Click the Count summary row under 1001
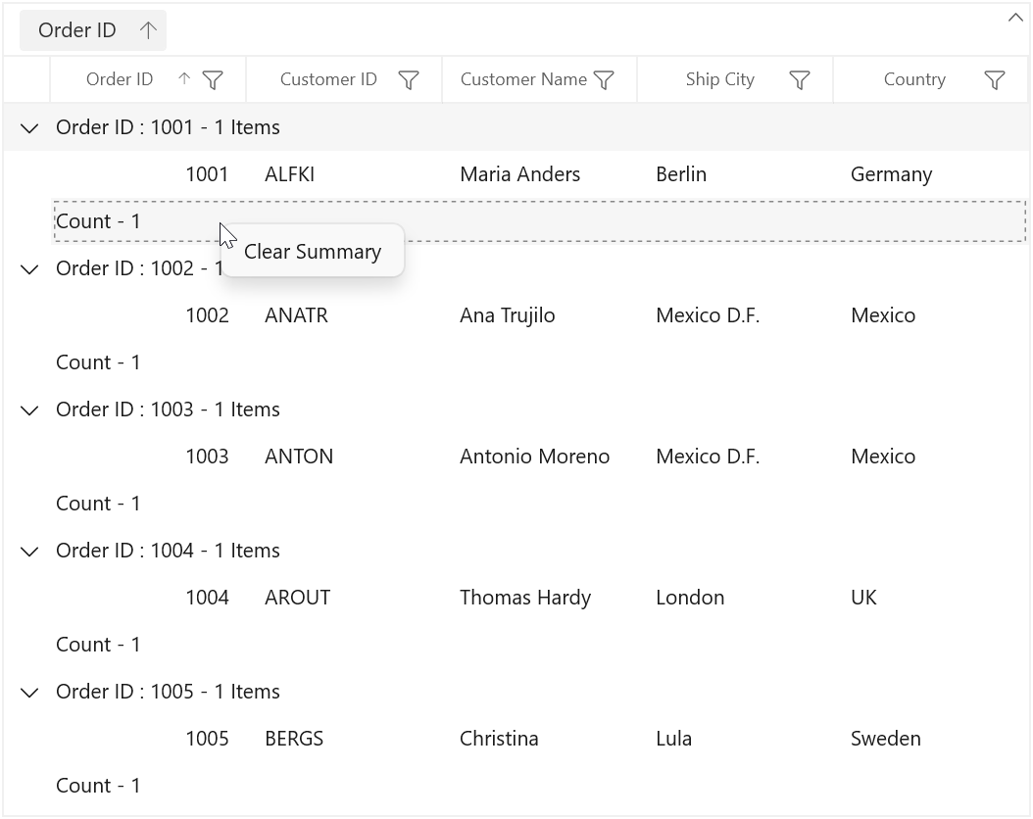 [540, 221]
